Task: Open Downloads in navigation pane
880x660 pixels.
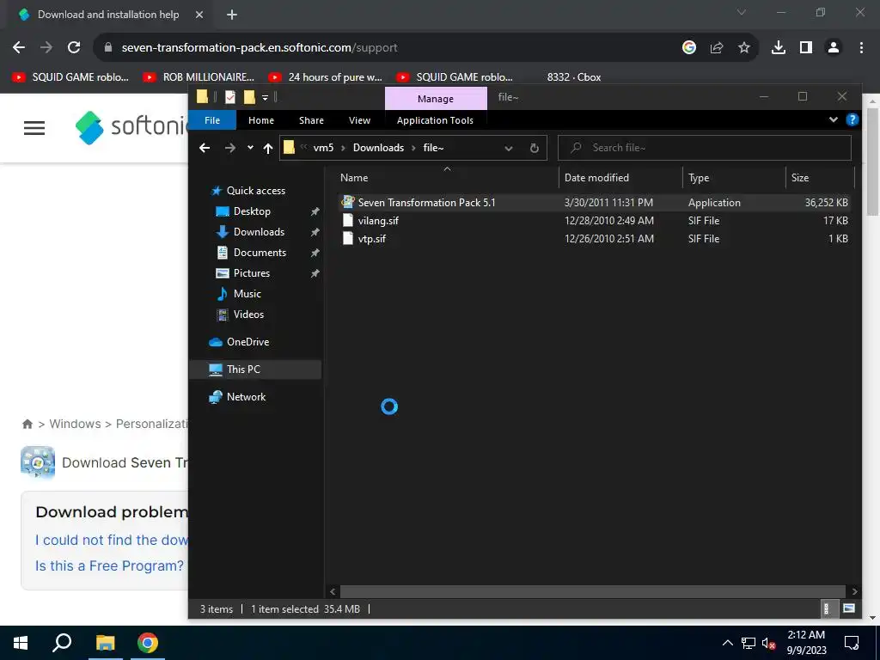Action: 259,232
